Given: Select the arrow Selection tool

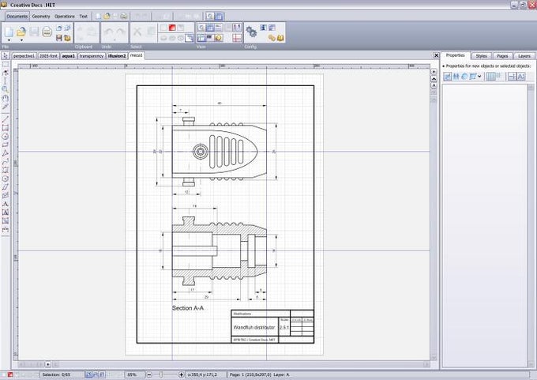Looking at the screenshot, I should [6, 55].
